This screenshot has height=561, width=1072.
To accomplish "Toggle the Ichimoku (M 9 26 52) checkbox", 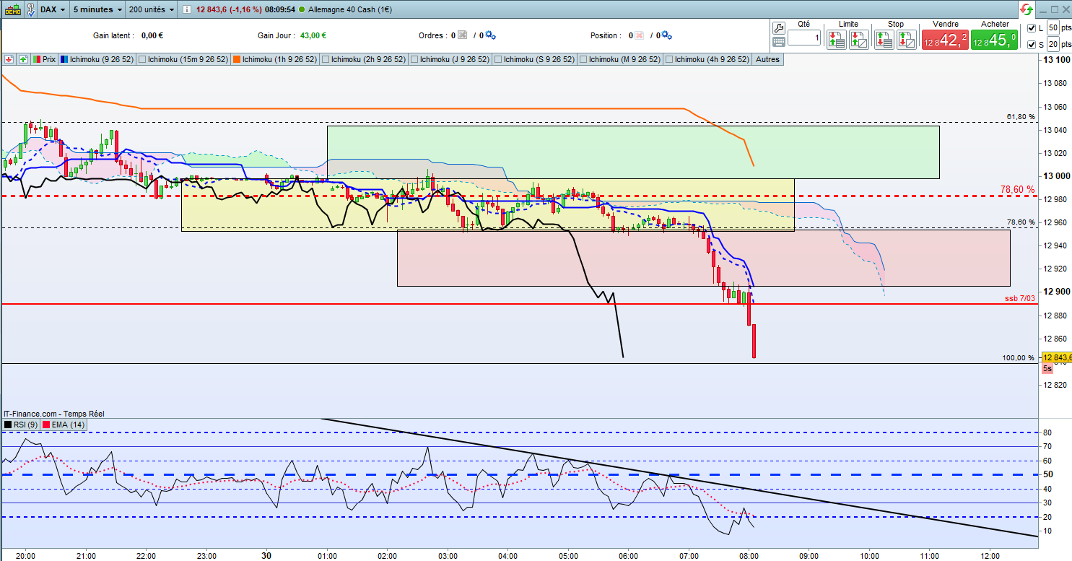I will [x=583, y=60].
